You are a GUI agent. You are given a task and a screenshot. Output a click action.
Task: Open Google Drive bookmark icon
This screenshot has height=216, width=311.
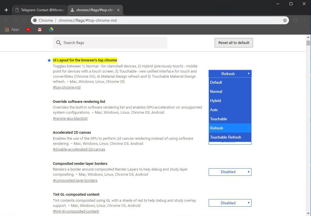pyautogui.click(x=51, y=29)
